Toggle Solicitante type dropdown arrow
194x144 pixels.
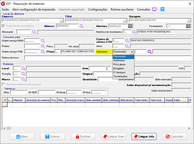point(132,52)
